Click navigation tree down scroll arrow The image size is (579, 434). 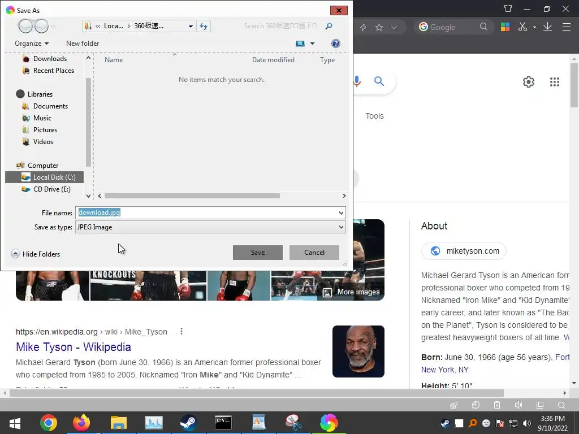[88, 196]
